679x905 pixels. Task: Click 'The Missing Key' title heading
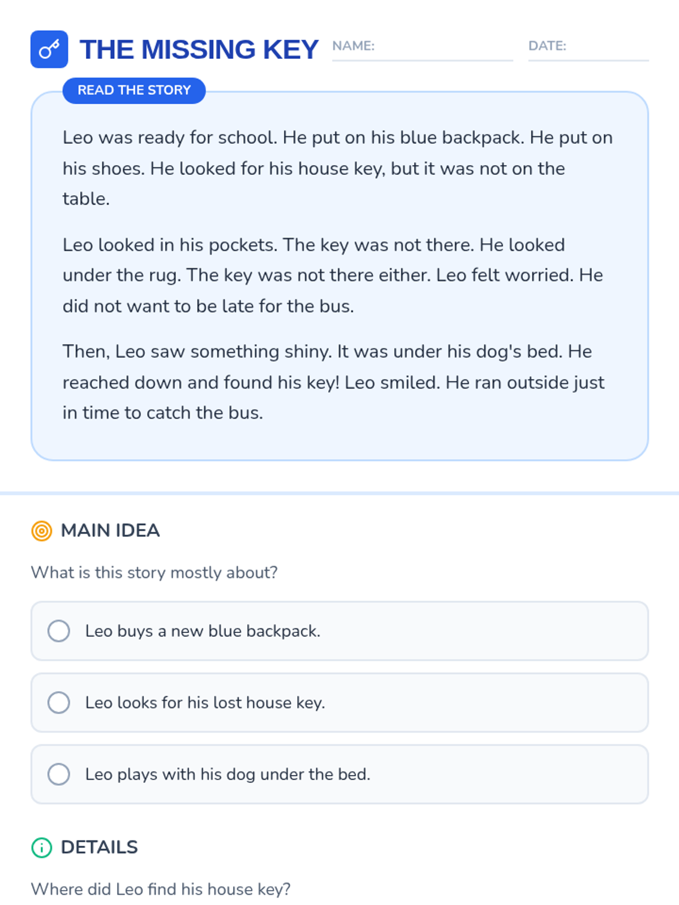[199, 50]
